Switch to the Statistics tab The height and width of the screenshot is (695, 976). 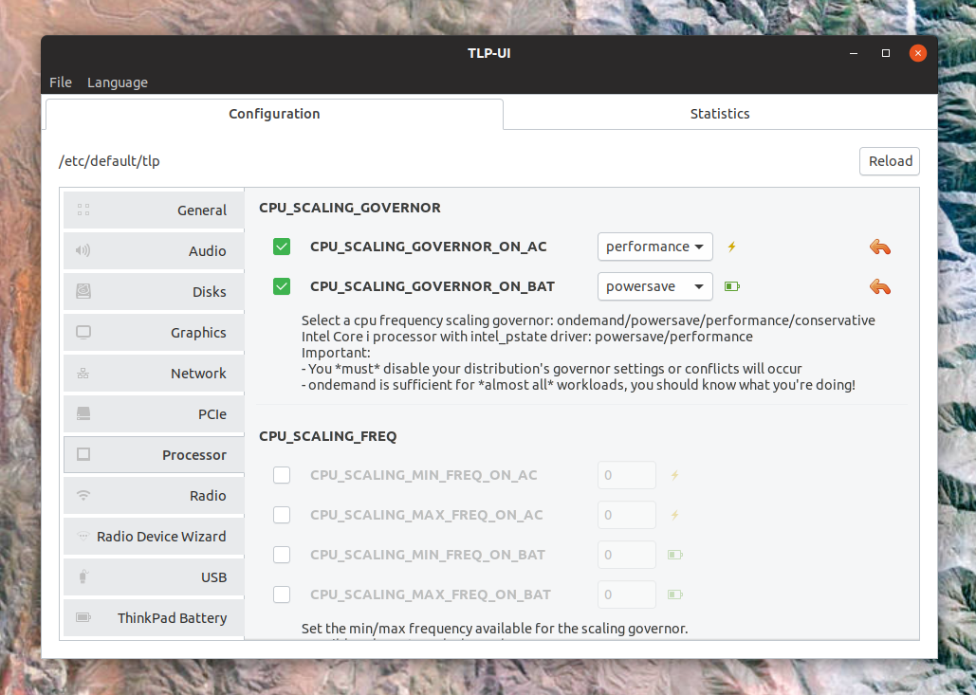720,114
